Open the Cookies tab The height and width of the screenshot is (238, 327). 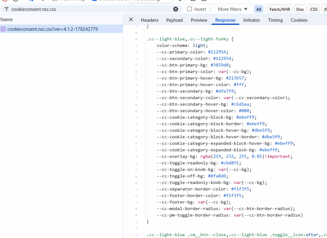pyautogui.click(x=299, y=20)
